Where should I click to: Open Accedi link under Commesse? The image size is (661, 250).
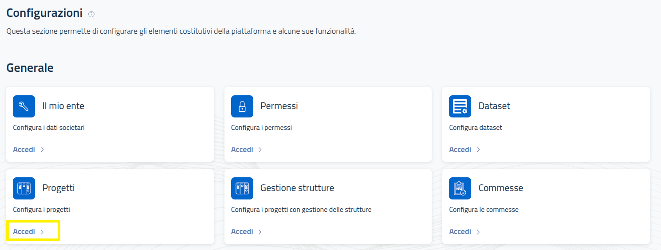coord(464,231)
